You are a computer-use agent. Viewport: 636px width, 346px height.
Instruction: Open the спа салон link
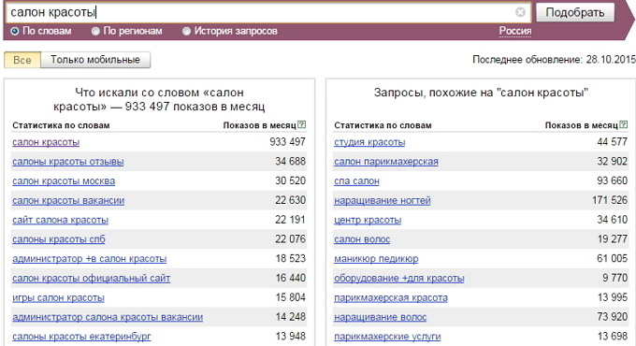point(356,180)
